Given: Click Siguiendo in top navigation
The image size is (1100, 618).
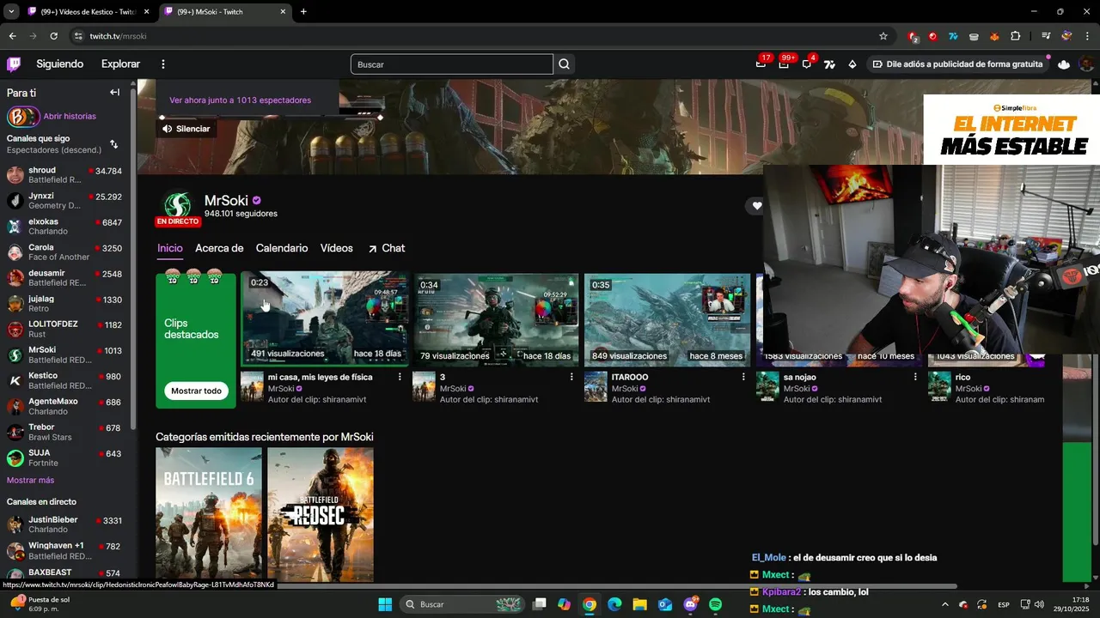Looking at the screenshot, I should coord(60,64).
